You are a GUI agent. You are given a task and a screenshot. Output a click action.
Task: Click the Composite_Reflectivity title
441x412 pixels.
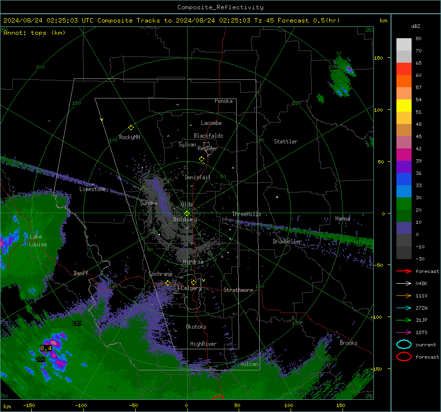(x=220, y=7)
